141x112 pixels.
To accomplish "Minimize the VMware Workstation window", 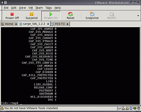I will tap(135, 2).
